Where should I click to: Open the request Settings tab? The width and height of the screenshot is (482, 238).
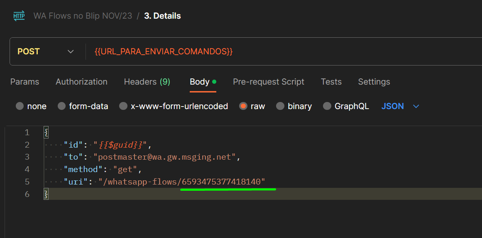tap(374, 82)
